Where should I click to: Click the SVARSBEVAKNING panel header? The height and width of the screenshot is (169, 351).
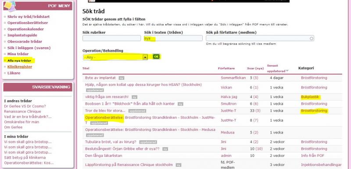coord(38,87)
